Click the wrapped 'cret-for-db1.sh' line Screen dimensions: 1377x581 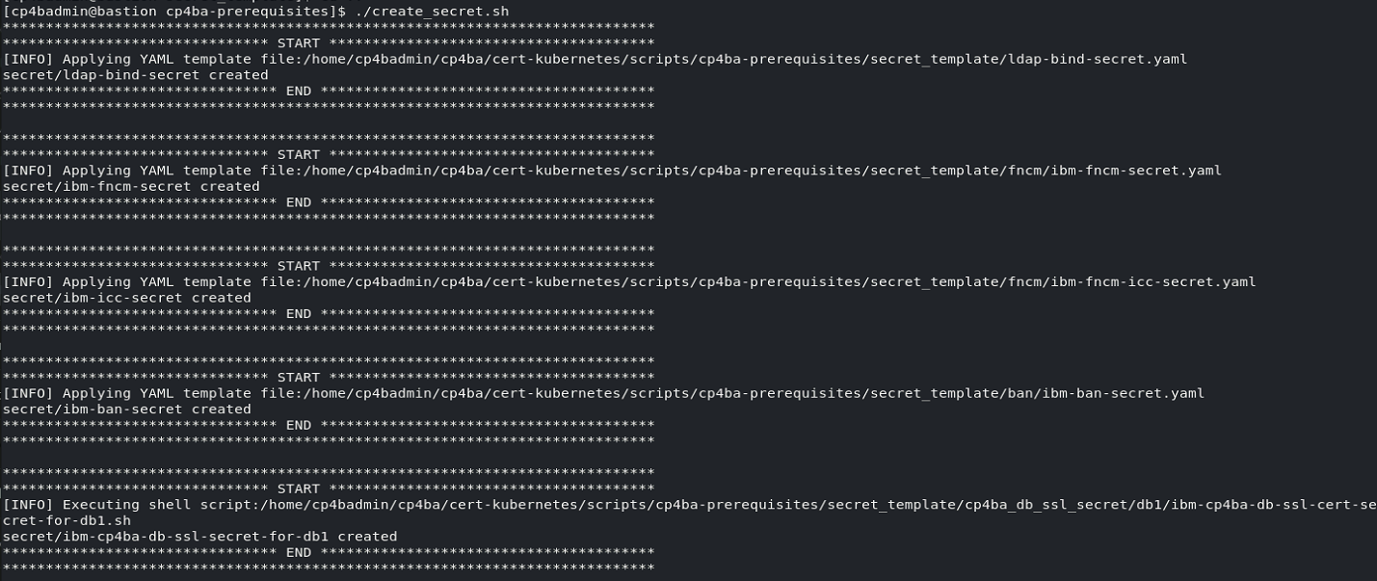(66, 520)
